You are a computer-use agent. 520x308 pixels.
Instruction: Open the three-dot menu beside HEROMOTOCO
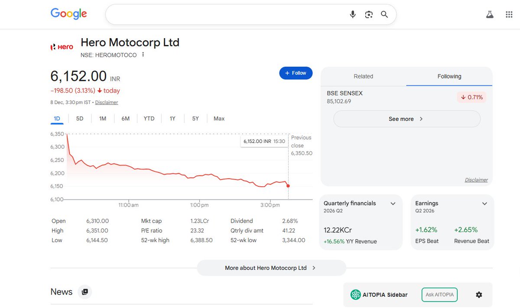tap(143, 55)
